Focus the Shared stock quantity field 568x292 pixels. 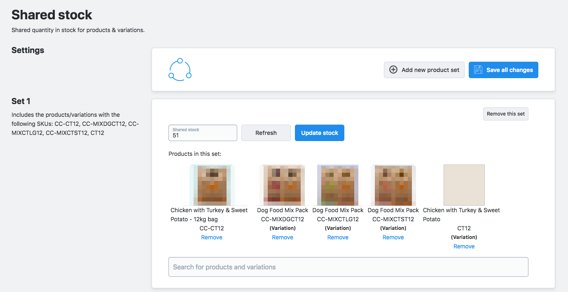click(x=203, y=133)
